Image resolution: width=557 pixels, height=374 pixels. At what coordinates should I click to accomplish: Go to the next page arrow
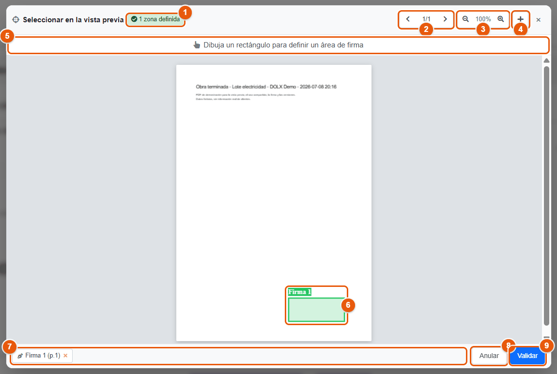445,19
